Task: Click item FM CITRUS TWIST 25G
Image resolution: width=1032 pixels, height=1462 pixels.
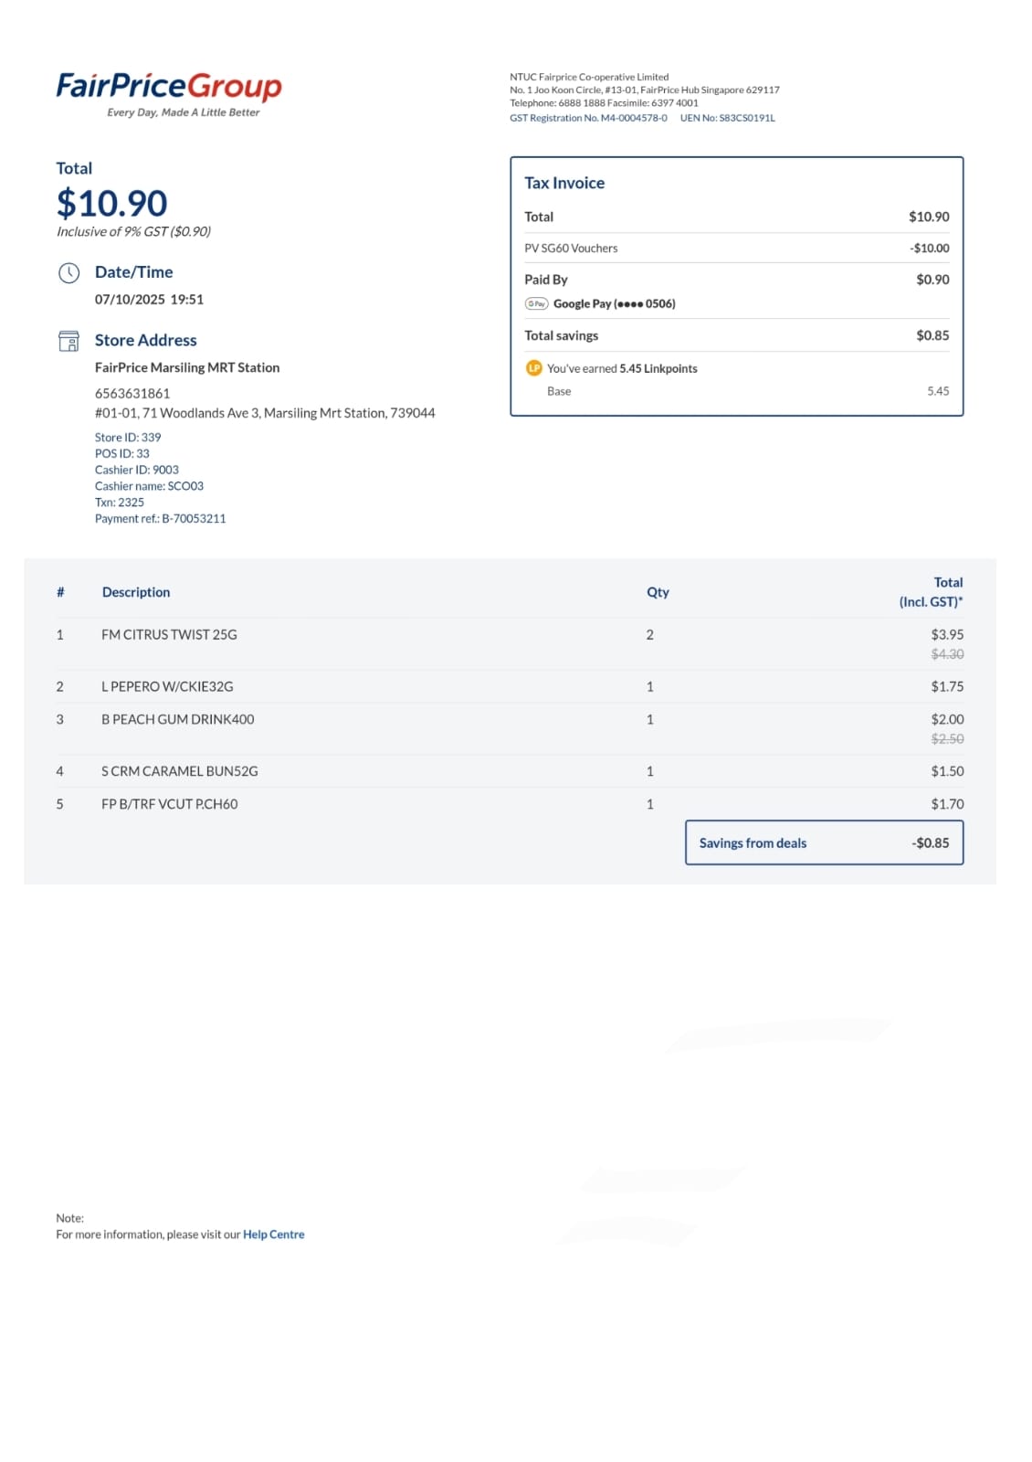Action: pyautogui.click(x=169, y=634)
